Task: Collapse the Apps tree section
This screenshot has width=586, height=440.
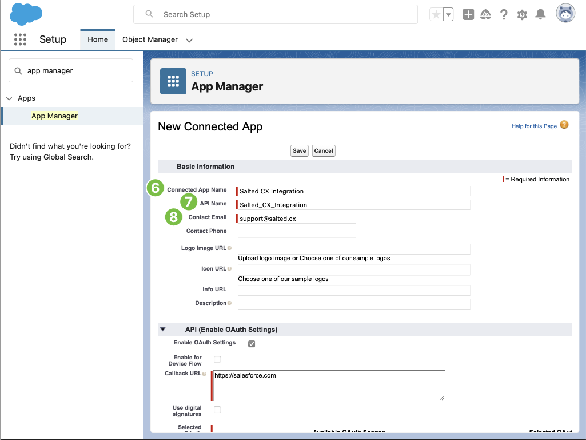Action: point(9,98)
